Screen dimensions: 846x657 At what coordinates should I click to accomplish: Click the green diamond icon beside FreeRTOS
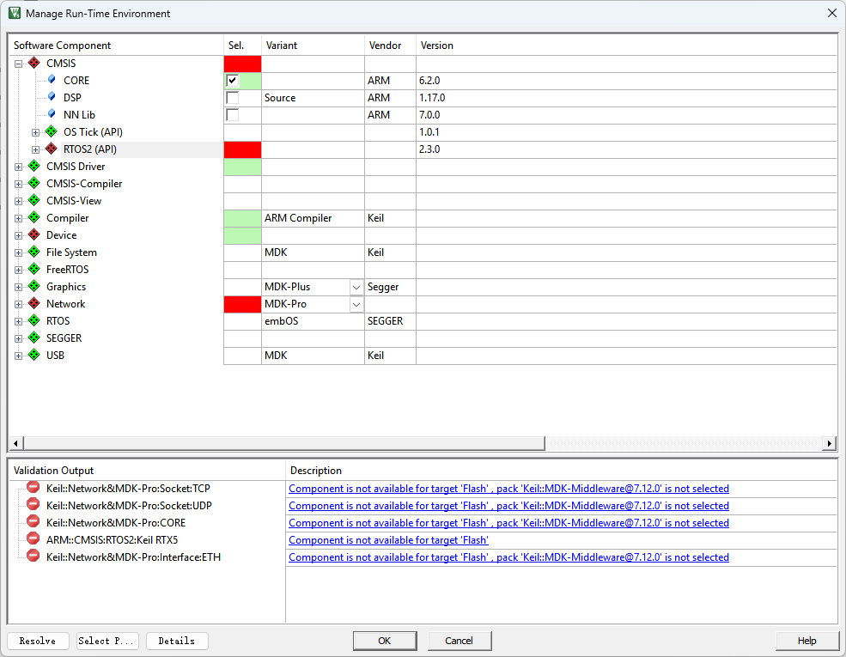34,269
